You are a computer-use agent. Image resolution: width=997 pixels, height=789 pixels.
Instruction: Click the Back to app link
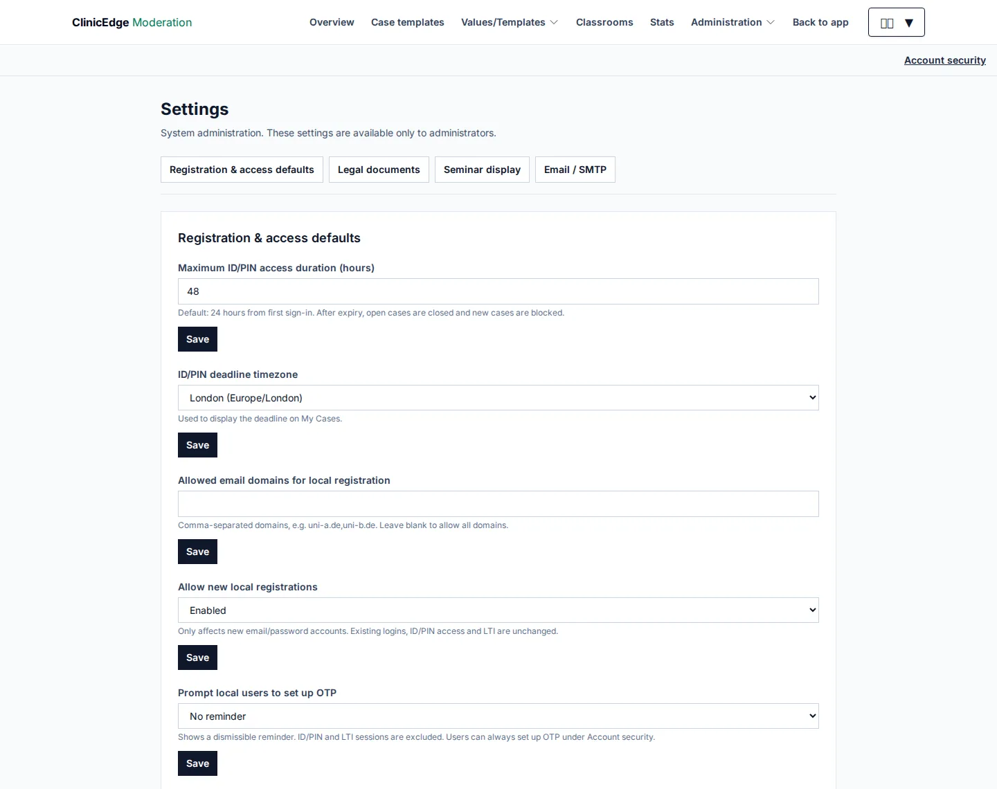[x=820, y=22]
